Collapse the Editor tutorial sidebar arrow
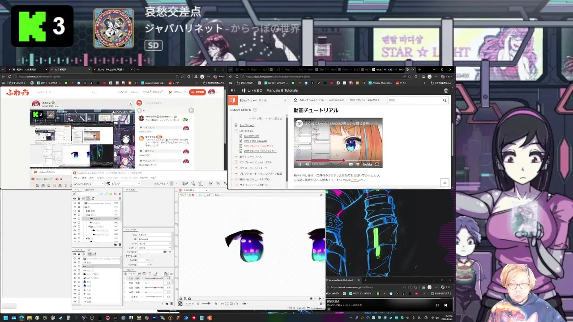Screen dimensions: 573x322 pos(285,100)
